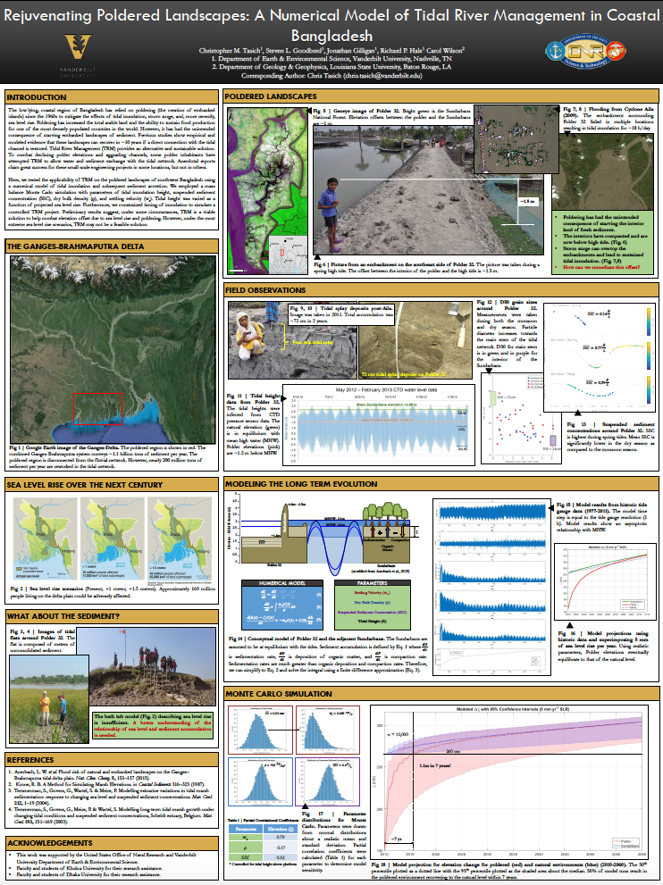Open photo of group on eroded embankment
The image size is (663, 885).
coord(146,666)
